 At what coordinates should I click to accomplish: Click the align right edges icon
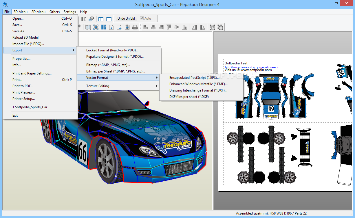pyautogui.click(x=161, y=27)
